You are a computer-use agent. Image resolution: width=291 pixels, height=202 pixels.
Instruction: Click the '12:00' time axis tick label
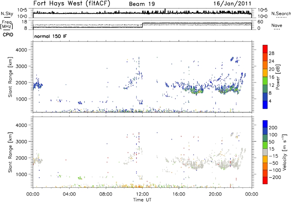pyautogui.click(x=142, y=194)
